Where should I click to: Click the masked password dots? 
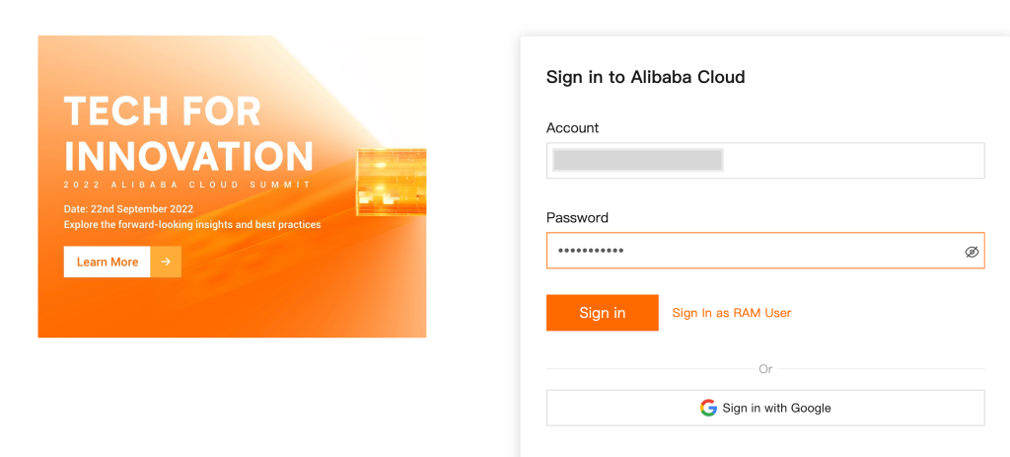point(591,251)
